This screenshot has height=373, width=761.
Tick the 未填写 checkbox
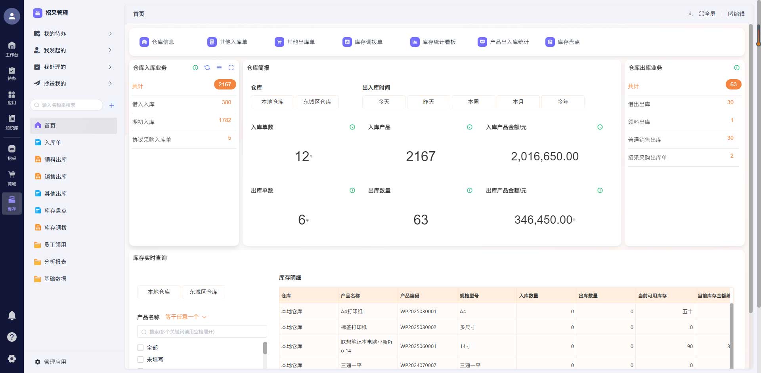point(140,360)
